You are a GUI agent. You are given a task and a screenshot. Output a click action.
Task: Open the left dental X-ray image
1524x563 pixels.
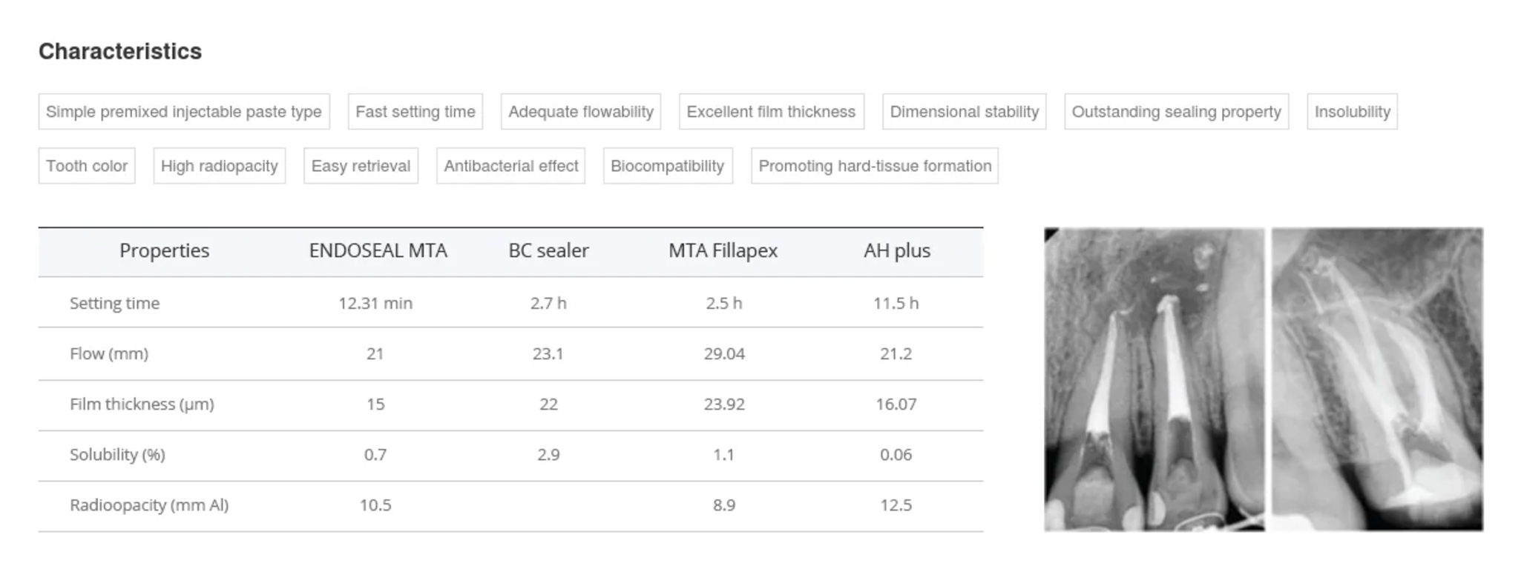coord(1154,379)
